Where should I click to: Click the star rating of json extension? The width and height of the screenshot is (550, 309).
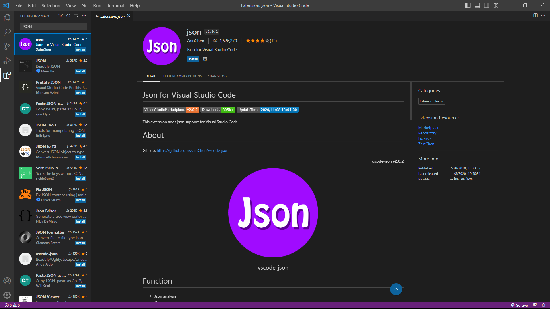coord(261,41)
